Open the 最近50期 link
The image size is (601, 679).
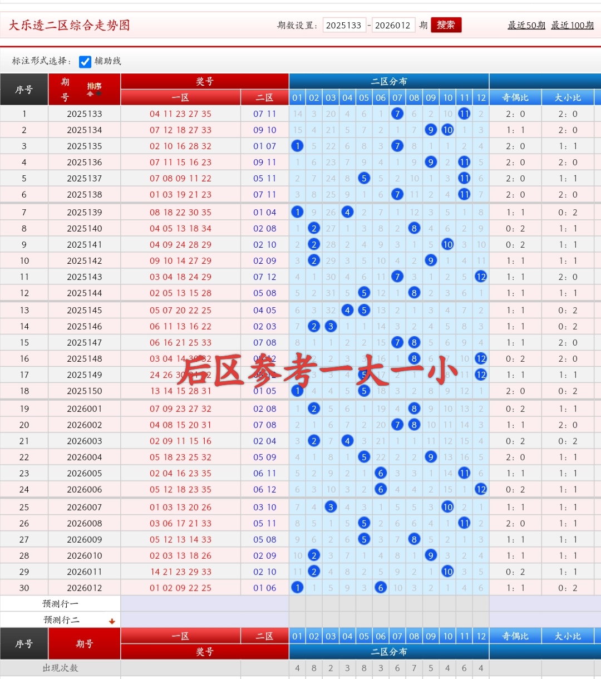point(526,26)
